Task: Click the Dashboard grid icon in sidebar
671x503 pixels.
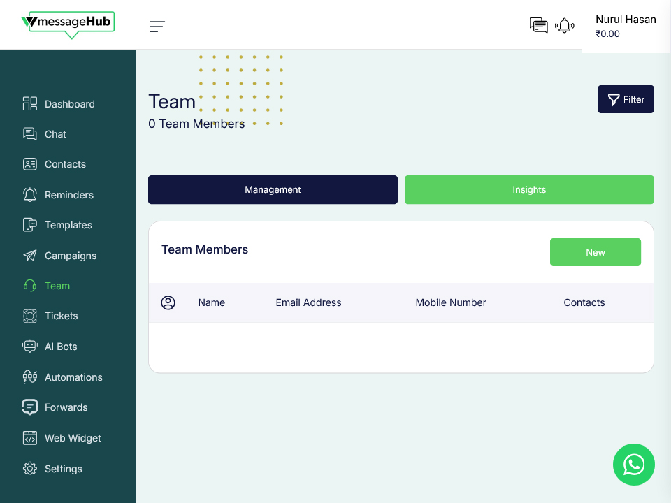Action: click(30, 104)
